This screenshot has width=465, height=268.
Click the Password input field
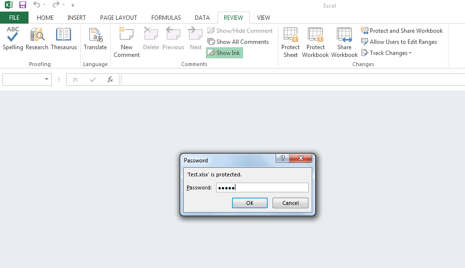pos(262,188)
